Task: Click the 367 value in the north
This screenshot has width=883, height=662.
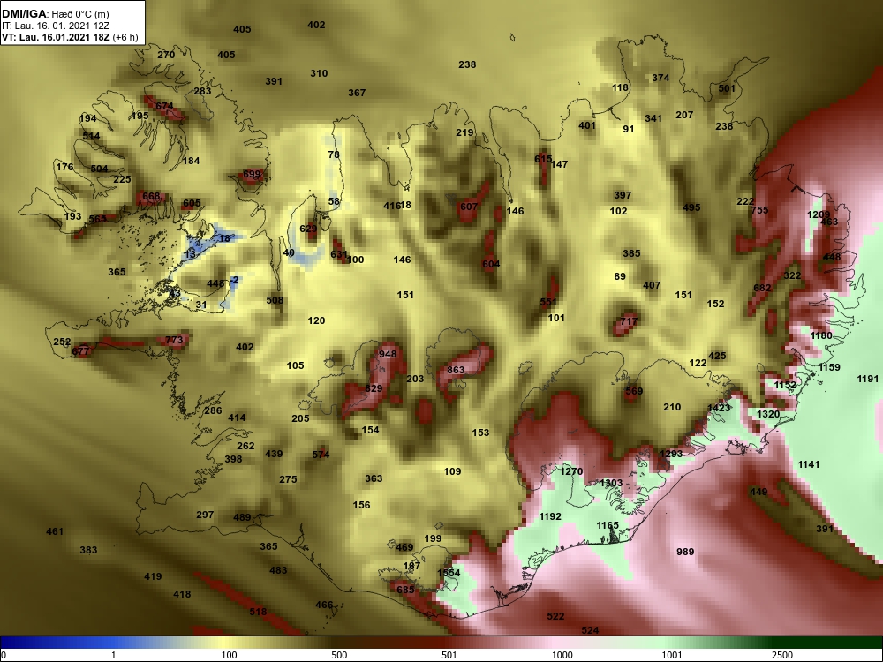Action: tap(357, 93)
